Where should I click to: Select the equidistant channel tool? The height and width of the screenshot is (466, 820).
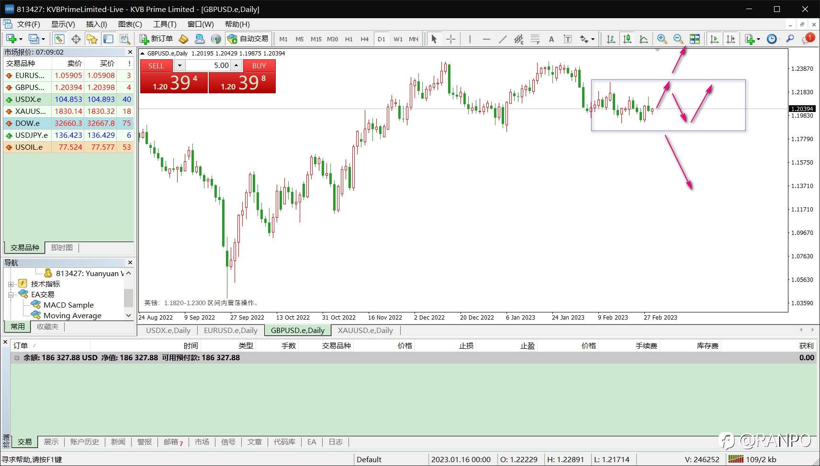pyautogui.click(x=519, y=39)
